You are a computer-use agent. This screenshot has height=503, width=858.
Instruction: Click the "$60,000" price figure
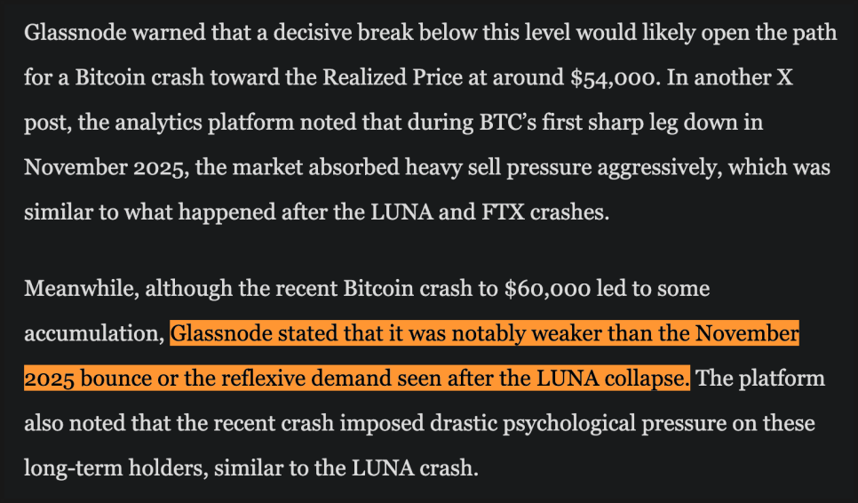(x=549, y=289)
